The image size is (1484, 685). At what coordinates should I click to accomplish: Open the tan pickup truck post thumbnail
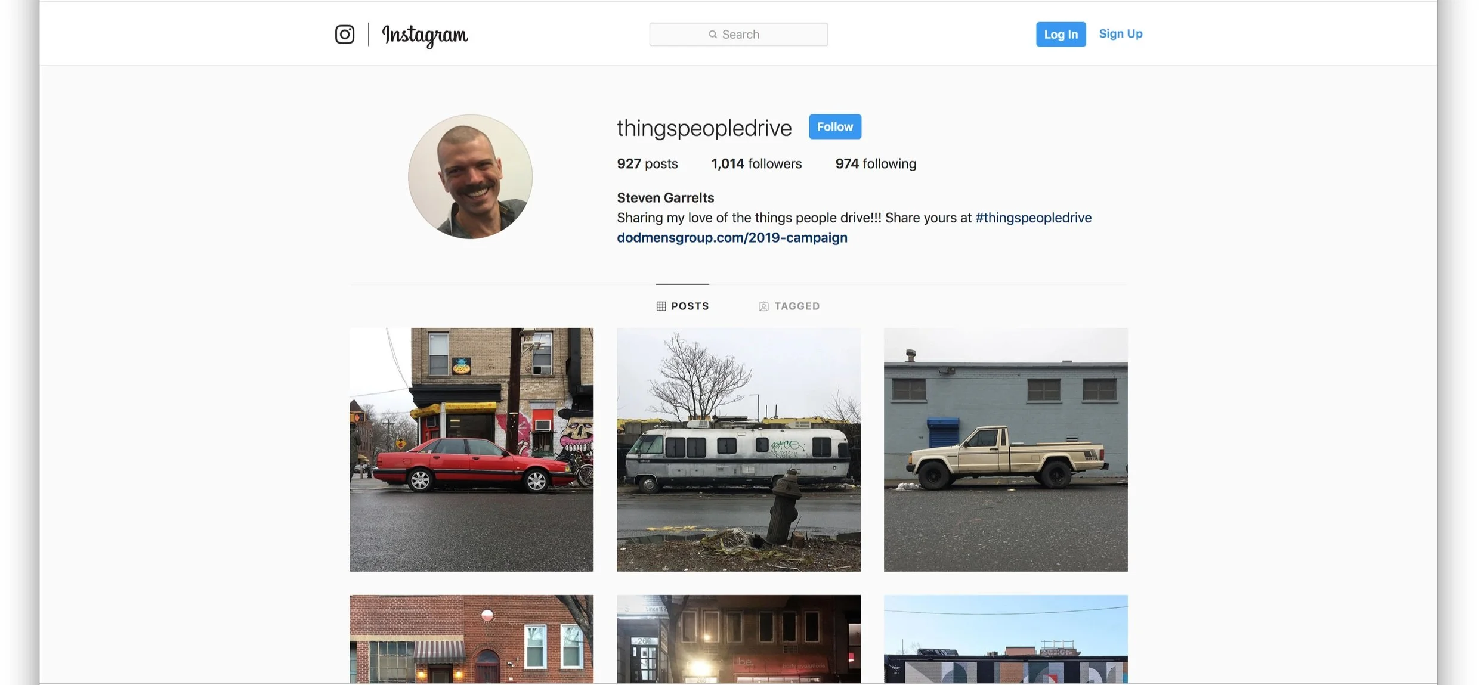[1006, 450]
